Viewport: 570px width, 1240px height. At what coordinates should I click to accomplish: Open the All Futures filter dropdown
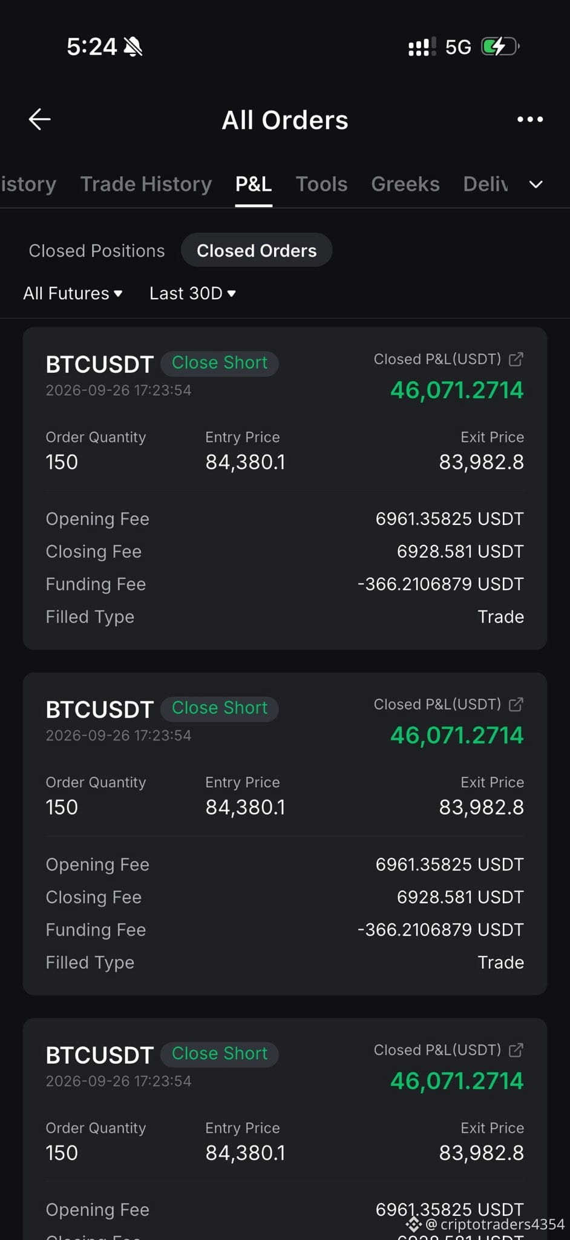click(x=73, y=294)
